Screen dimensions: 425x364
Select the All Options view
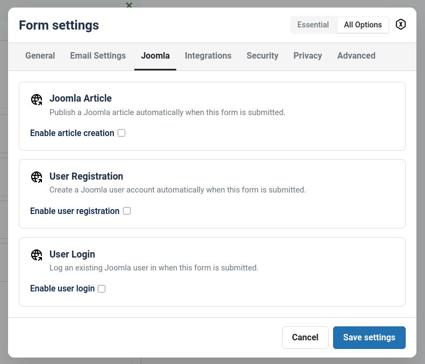[363, 25]
